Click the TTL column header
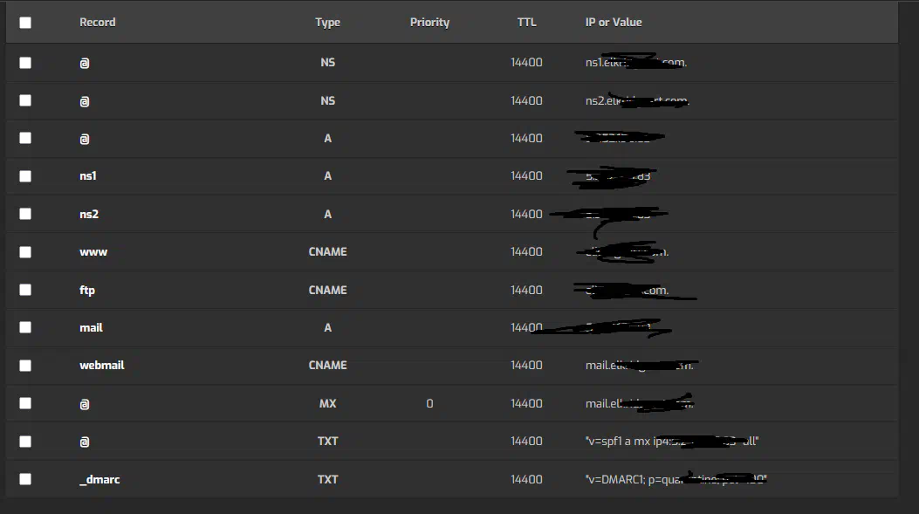This screenshot has height=514, width=919. (x=526, y=23)
